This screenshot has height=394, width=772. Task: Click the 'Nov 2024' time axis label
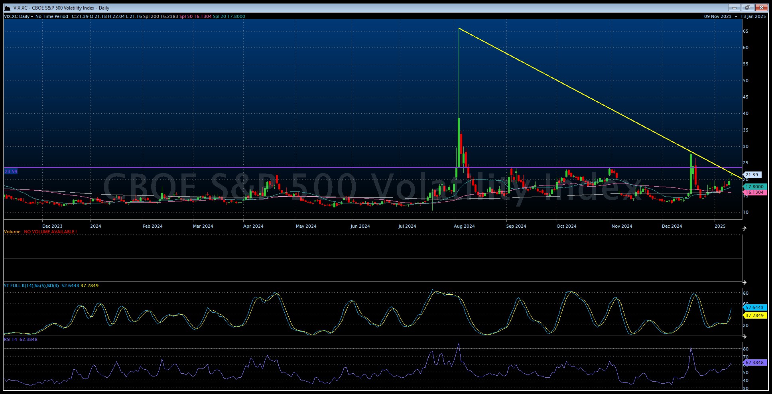click(622, 226)
